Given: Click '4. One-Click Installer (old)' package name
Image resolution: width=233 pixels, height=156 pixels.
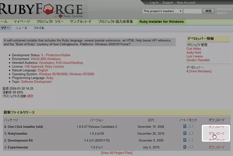Looking at the screenshot, I should pos(23,127).
